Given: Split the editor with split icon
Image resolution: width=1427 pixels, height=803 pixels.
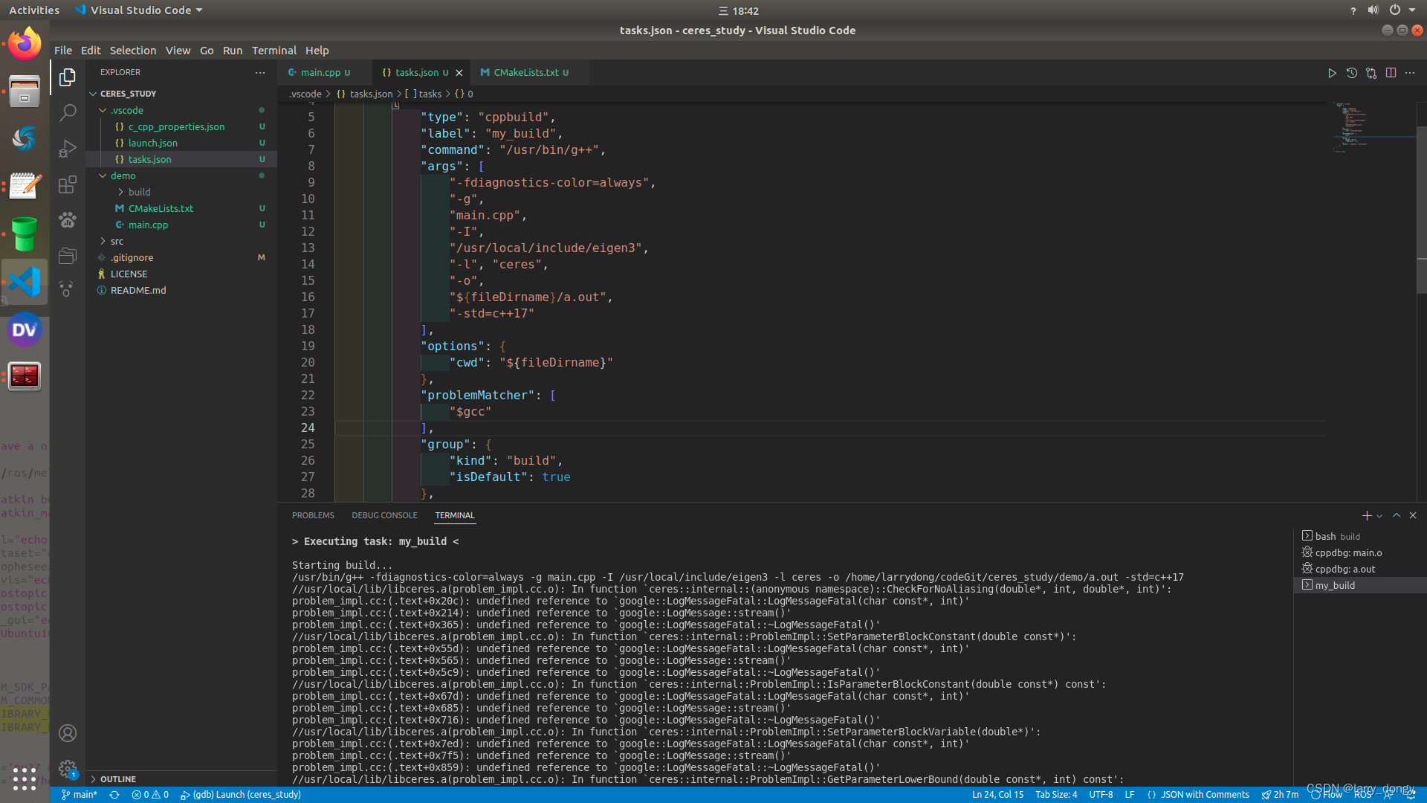Looking at the screenshot, I should coord(1391,73).
